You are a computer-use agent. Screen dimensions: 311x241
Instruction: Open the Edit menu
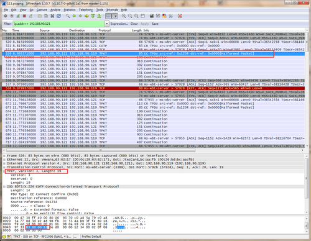click(14, 10)
